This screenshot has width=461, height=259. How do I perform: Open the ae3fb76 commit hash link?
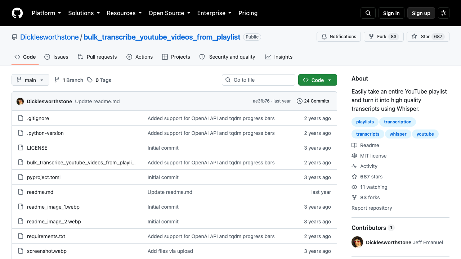[x=261, y=101]
